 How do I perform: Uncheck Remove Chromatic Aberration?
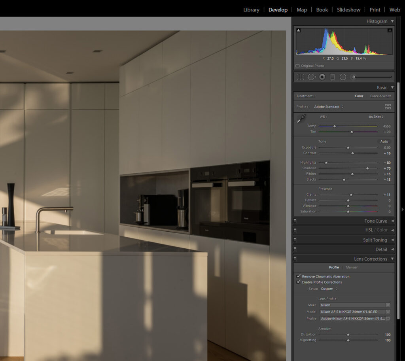(x=299, y=276)
